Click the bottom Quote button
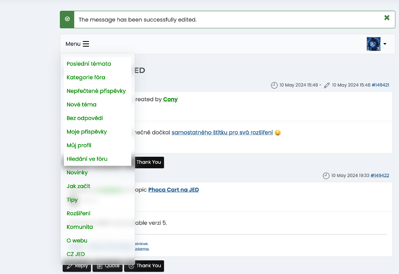Screen dimensions: 399x274 [x=108, y=266]
